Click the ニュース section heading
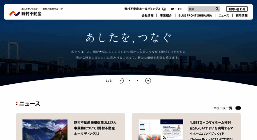The image size is (257, 140). [x=29, y=104]
